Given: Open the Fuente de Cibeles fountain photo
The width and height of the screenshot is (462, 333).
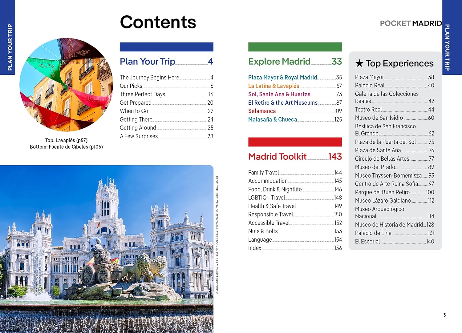Looking at the screenshot, I should [x=106, y=249].
